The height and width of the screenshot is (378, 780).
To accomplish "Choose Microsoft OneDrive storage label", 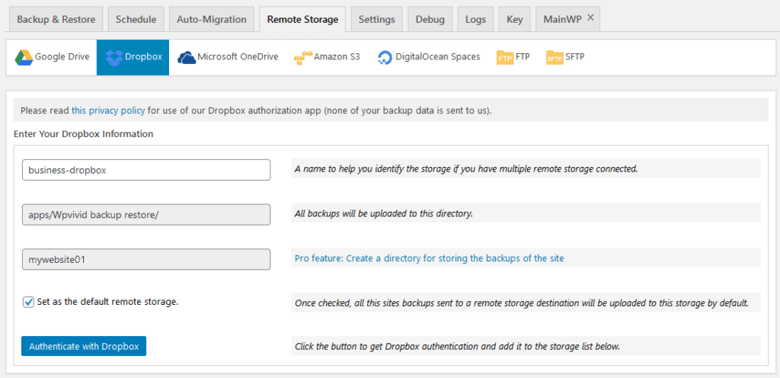I will click(x=238, y=56).
